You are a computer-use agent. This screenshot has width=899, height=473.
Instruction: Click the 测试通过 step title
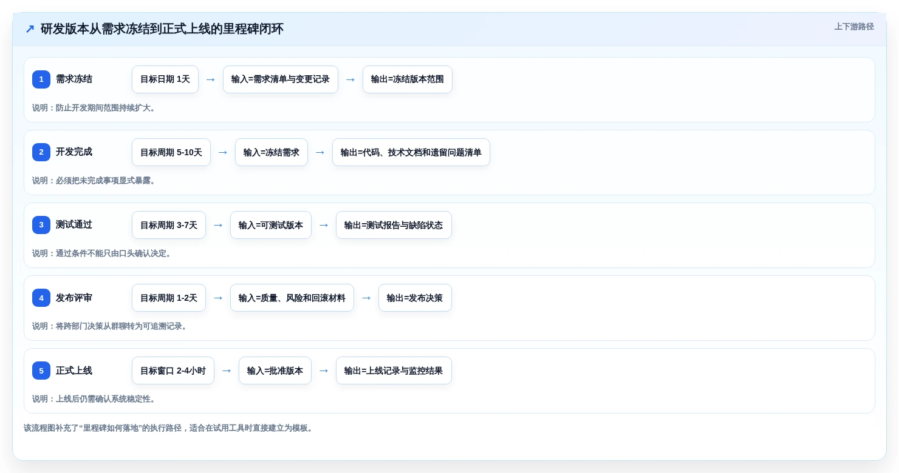click(74, 224)
